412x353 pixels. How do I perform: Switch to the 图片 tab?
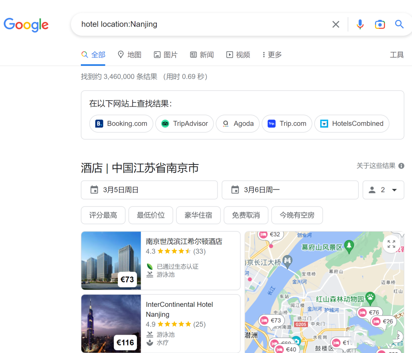click(x=166, y=55)
